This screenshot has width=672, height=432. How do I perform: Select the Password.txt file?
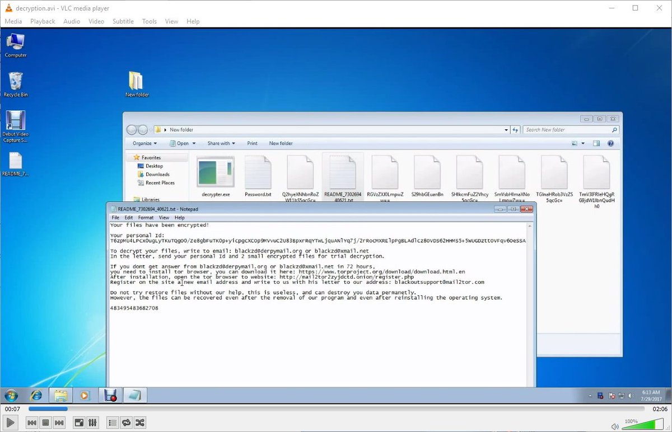258,176
